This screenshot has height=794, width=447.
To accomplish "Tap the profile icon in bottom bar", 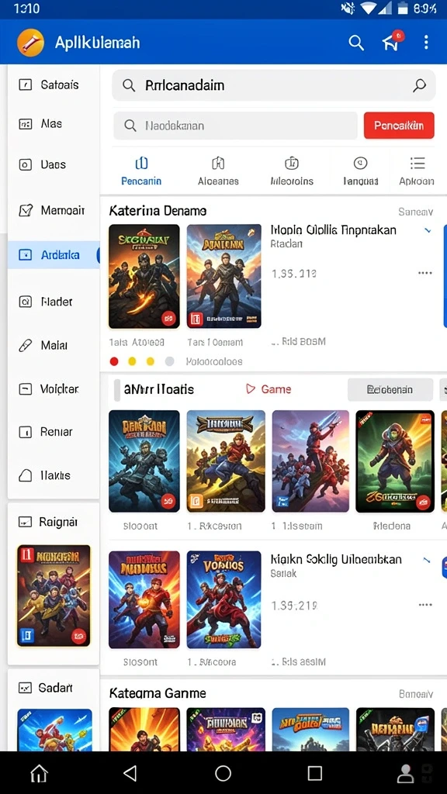I will point(405,773).
